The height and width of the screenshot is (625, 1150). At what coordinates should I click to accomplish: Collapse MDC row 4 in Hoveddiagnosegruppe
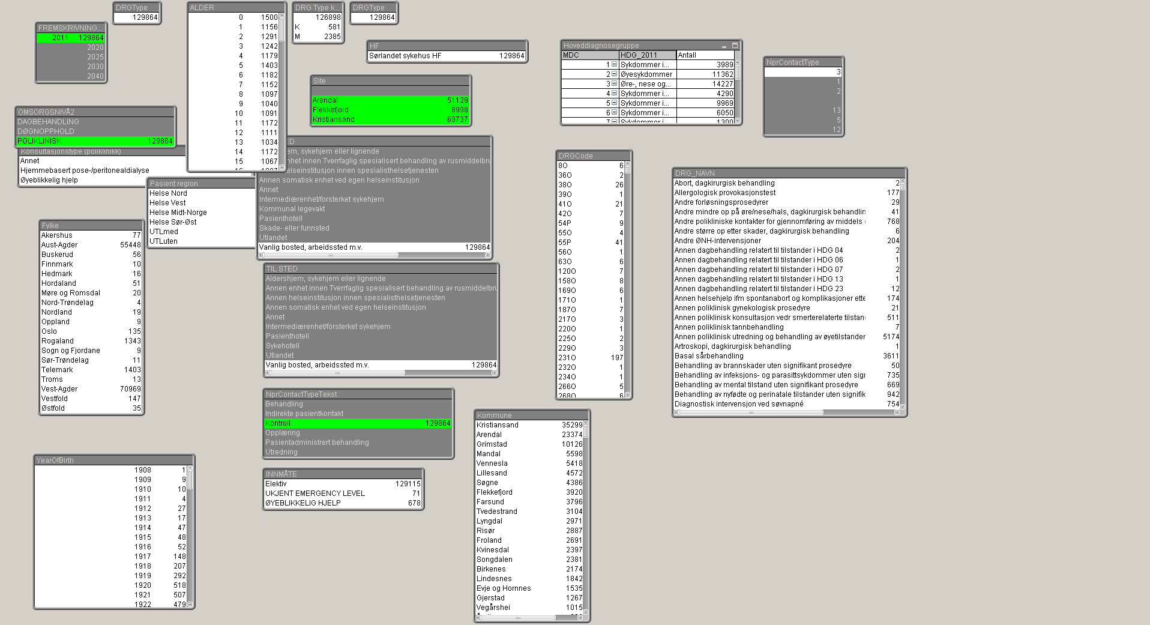(x=614, y=94)
